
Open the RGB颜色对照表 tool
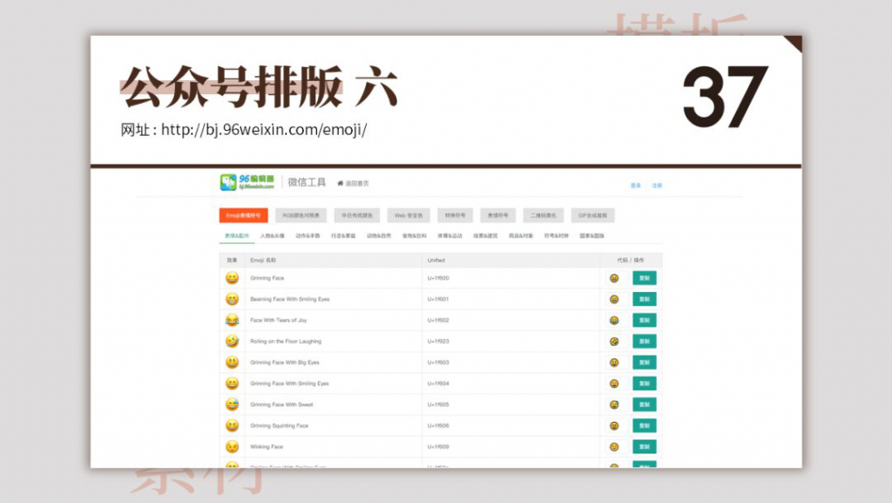coord(302,214)
